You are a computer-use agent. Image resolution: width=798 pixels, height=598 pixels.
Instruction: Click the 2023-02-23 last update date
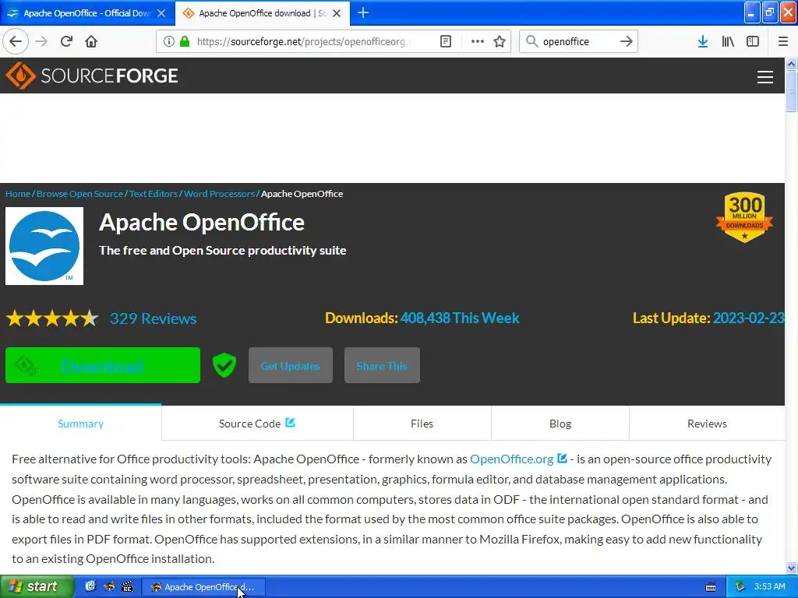point(749,318)
